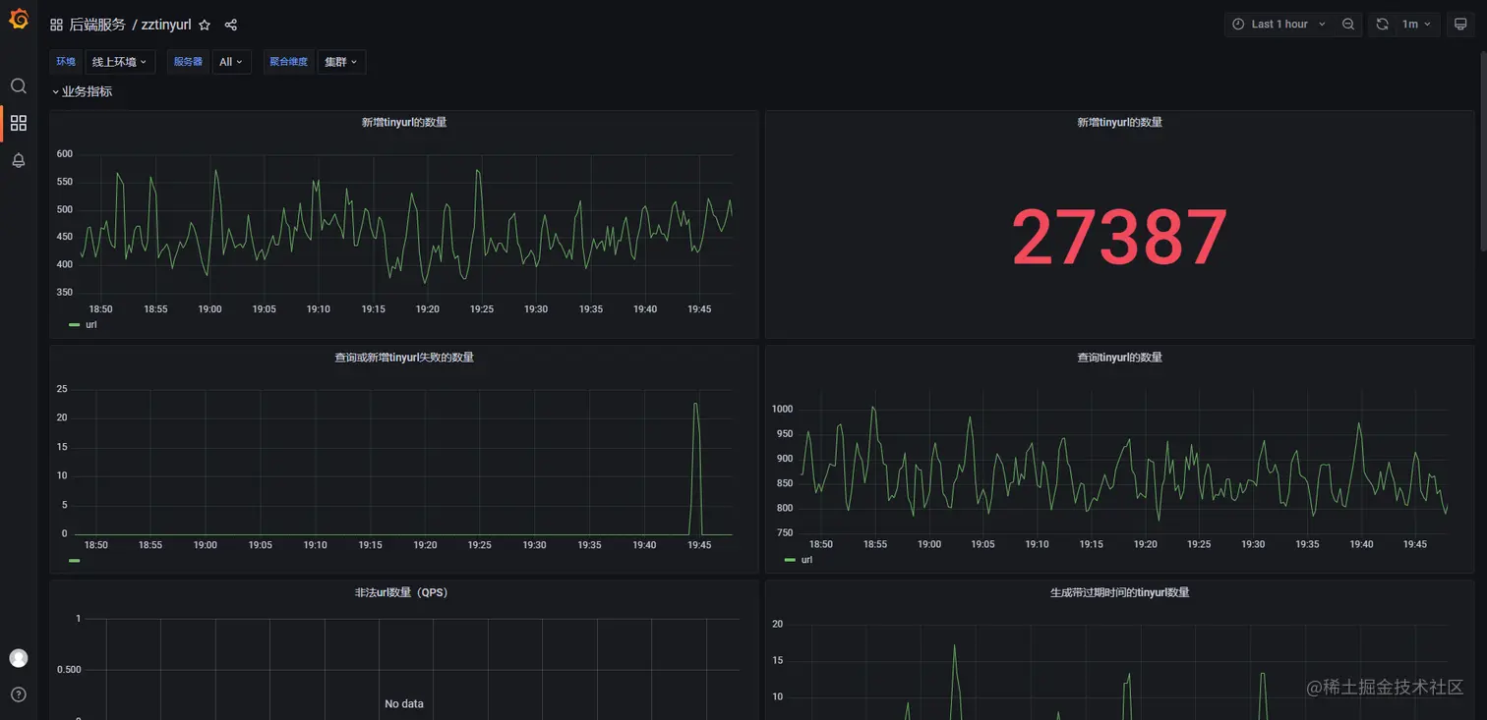Open the All server dropdown
Image resolution: width=1487 pixels, height=720 pixels.
tap(231, 62)
